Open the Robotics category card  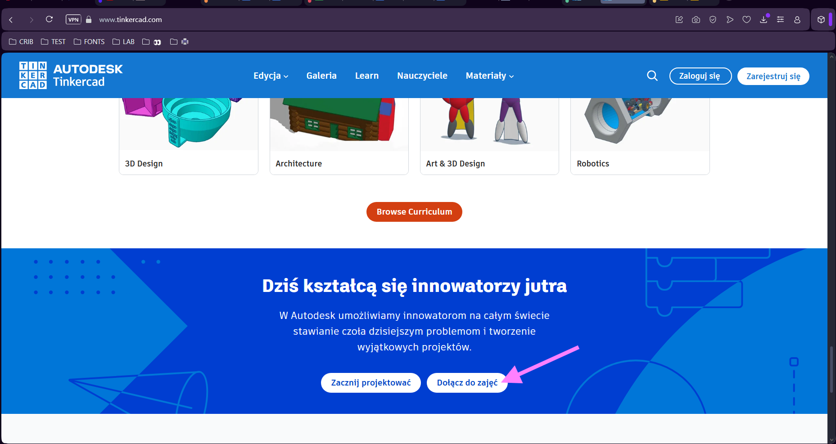coord(639,135)
